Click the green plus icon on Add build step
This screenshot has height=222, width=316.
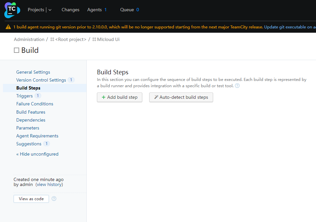click(104, 97)
